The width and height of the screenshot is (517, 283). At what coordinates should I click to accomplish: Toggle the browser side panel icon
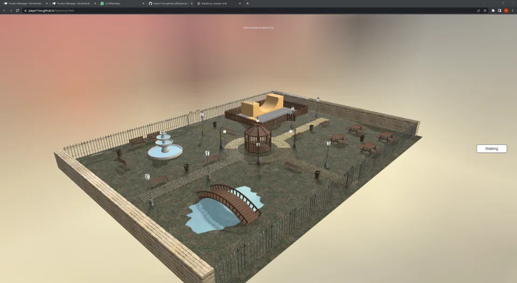click(x=499, y=10)
